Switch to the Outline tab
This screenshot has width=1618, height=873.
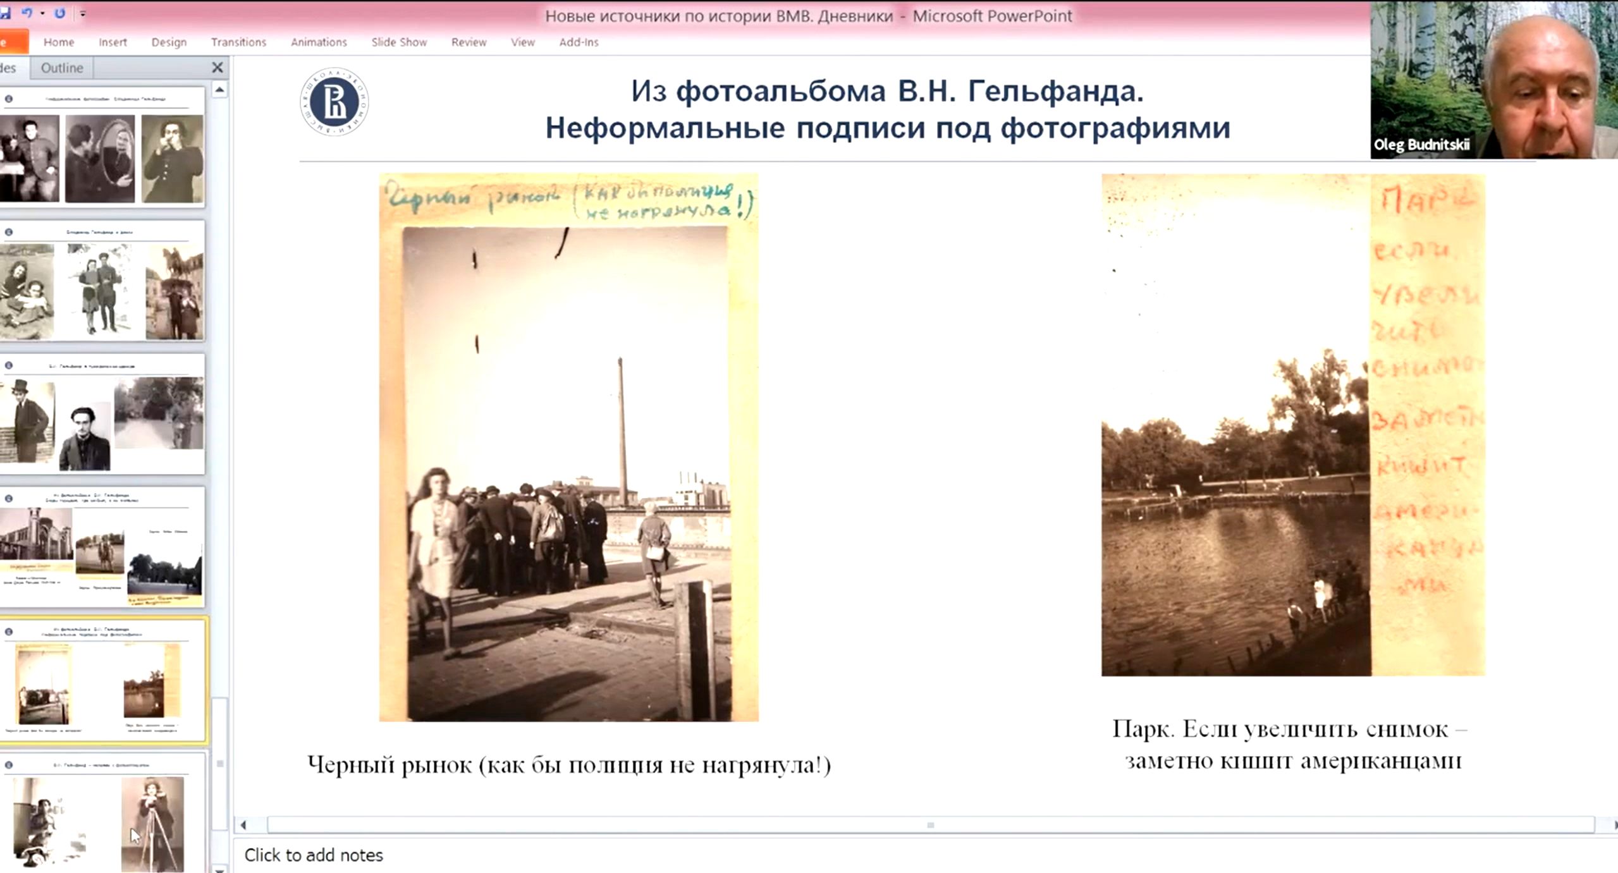coord(61,68)
